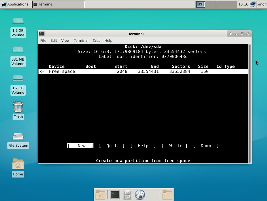Open the Edit menu

pos(54,40)
